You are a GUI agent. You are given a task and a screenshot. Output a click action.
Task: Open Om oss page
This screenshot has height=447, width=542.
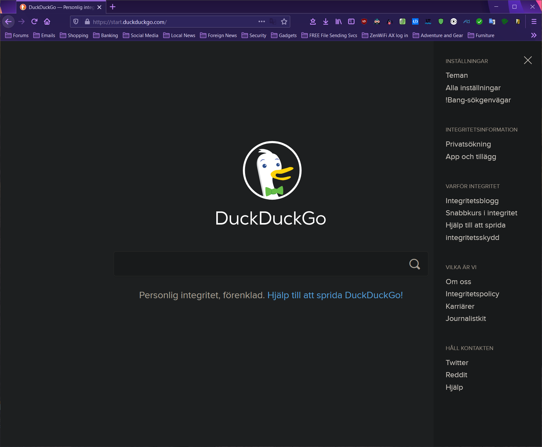point(458,282)
